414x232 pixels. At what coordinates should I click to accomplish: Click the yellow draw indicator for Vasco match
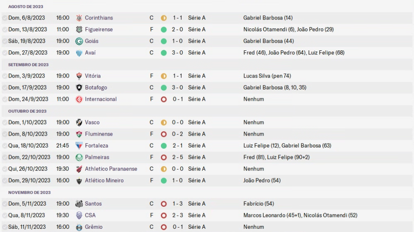tap(164, 122)
